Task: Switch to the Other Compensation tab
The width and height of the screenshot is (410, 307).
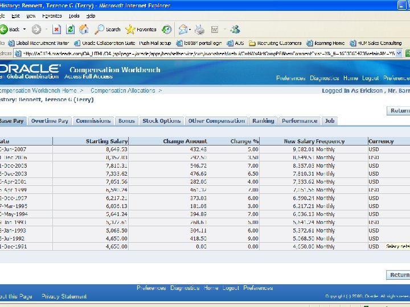Action: 216,121
